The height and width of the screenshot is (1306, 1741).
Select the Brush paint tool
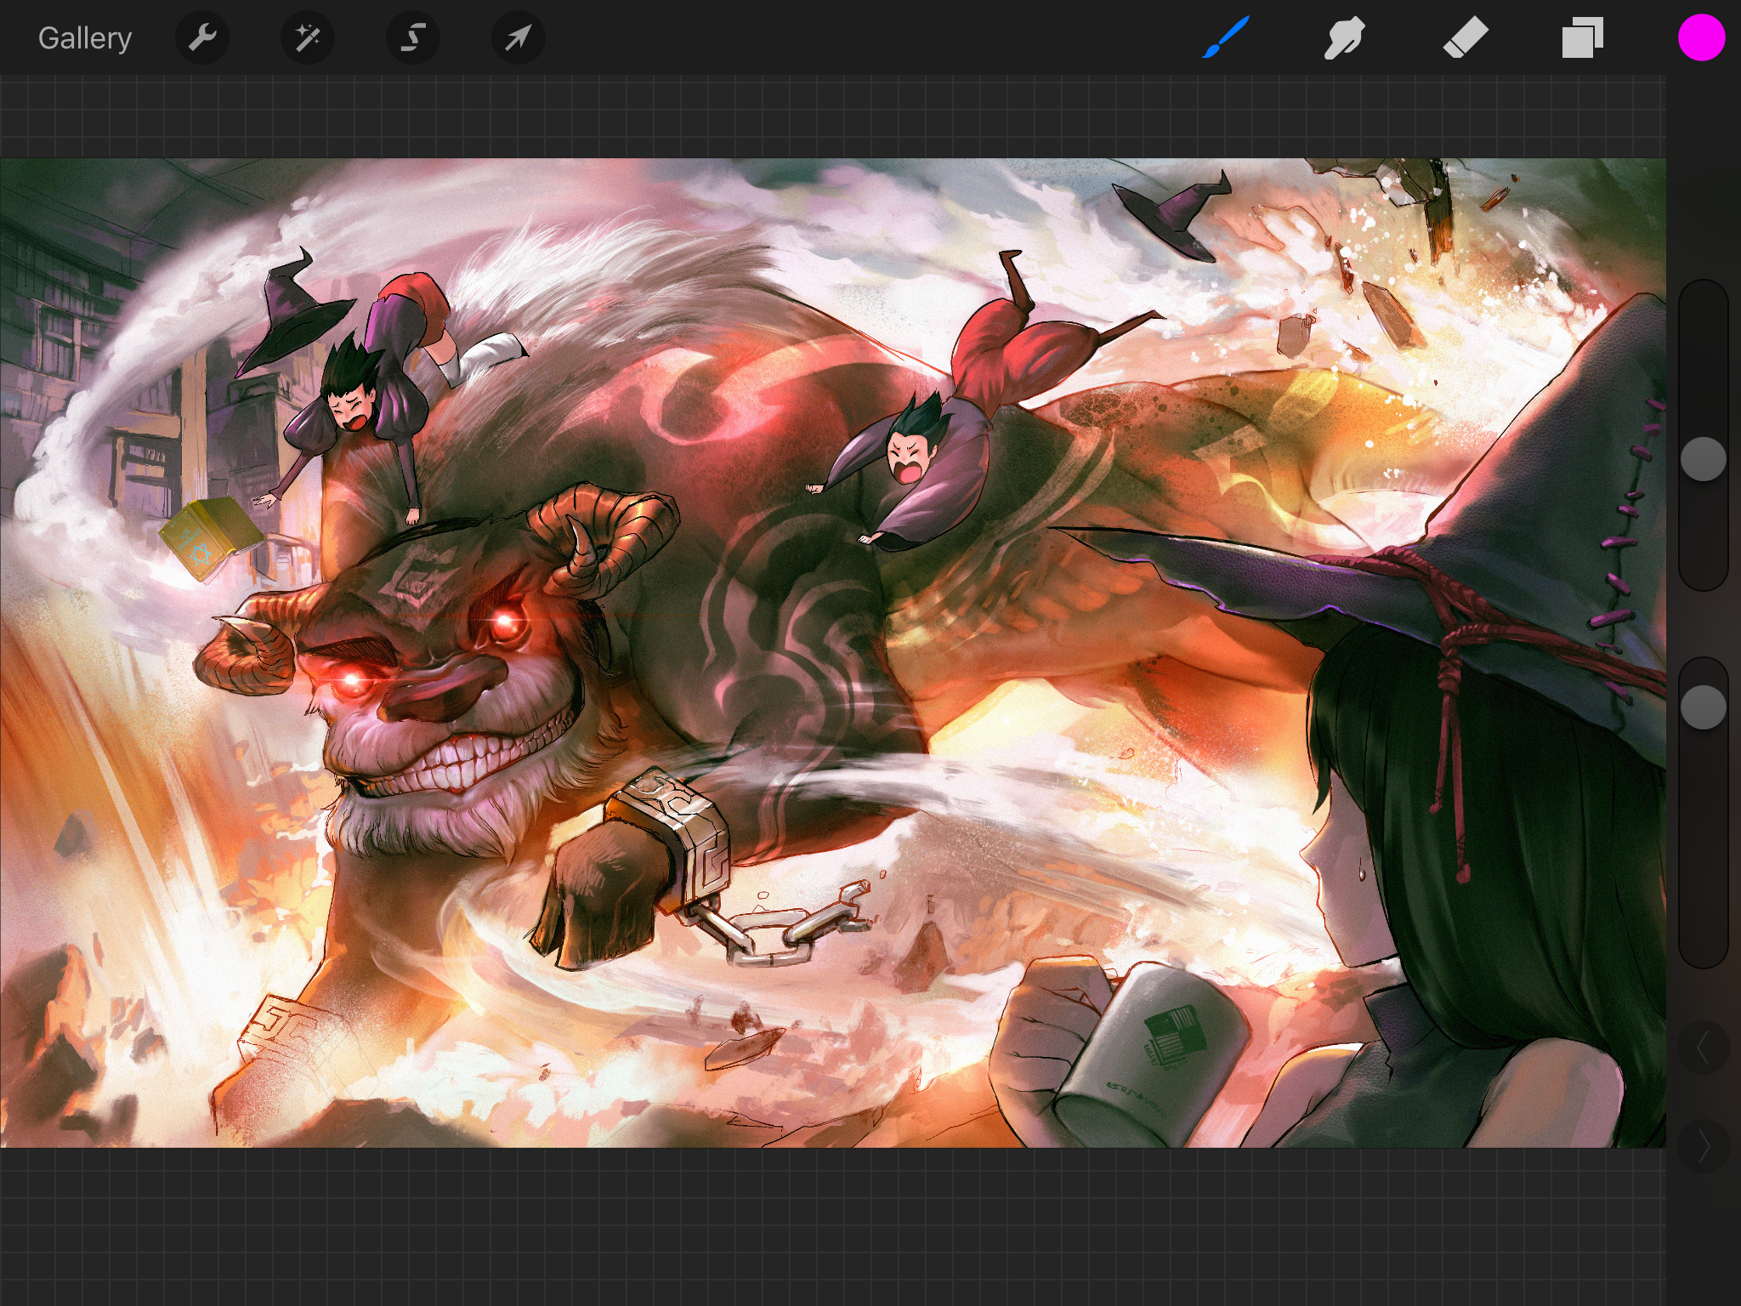click(x=1225, y=38)
